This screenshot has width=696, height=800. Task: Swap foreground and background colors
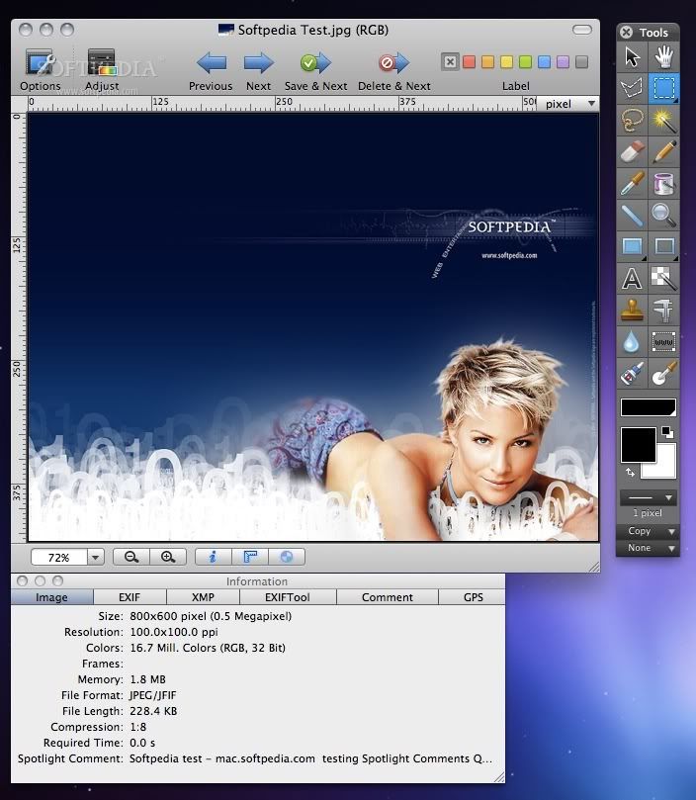pos(630,473)
